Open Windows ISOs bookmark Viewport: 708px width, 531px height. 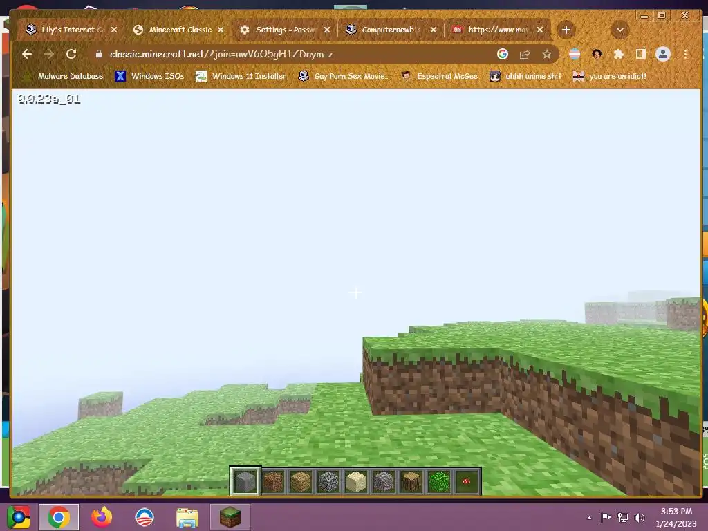tap(149, 76)
